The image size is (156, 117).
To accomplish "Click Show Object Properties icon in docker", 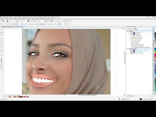I will pyautogui.click(x=127, y=29).
